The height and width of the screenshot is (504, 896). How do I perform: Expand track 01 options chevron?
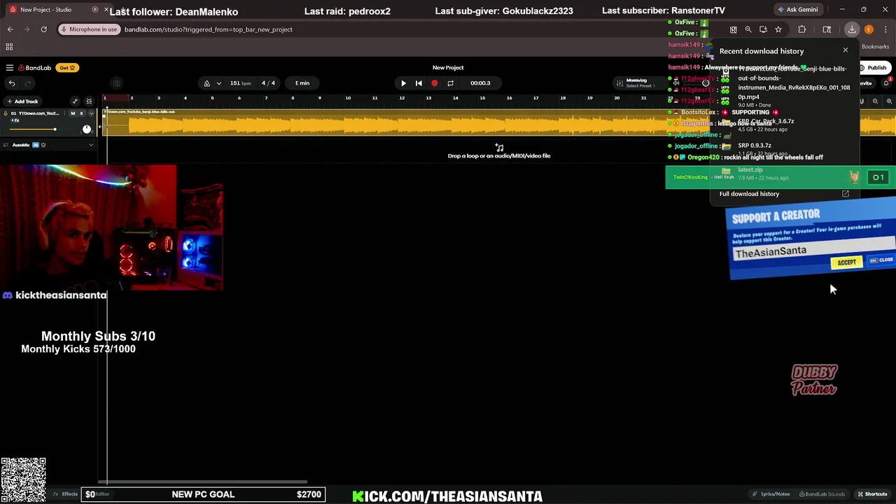[x=91, y=113]
